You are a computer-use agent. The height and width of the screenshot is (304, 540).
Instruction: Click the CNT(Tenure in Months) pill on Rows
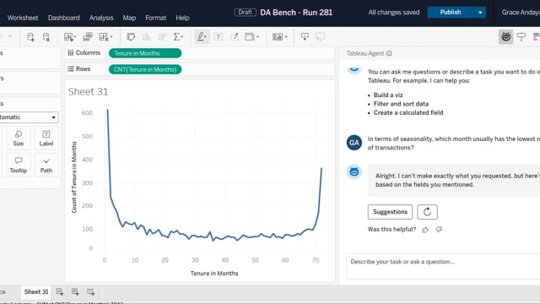[x=145, y=69]
